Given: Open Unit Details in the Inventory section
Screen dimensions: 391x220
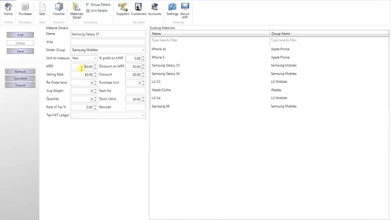Looking at the screenshot, I should (x=97, y=10).
